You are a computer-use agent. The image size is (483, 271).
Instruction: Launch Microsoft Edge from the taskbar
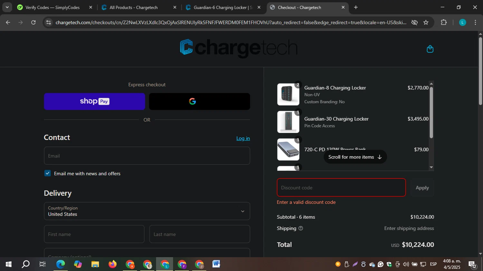[x=60, y=264]
